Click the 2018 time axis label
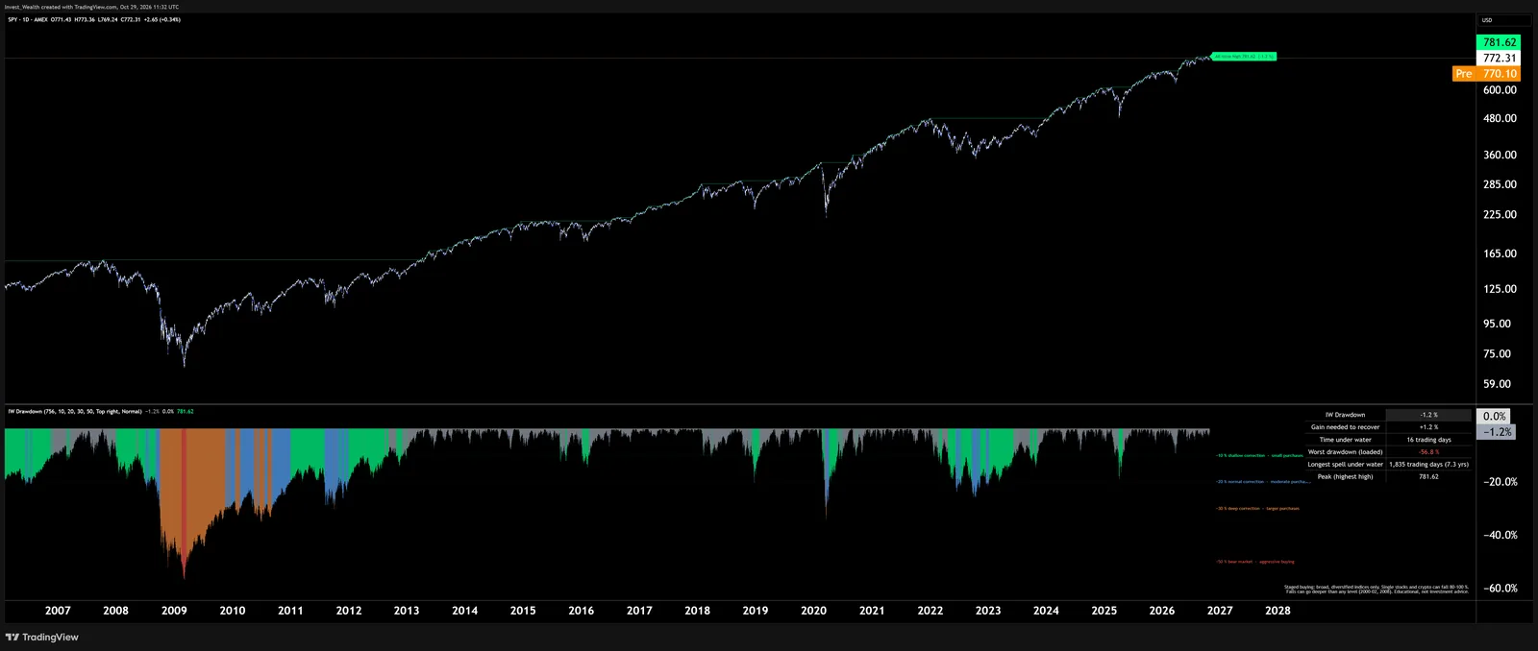Screen dimensions: 1538x651 click(x=698, y=611)
